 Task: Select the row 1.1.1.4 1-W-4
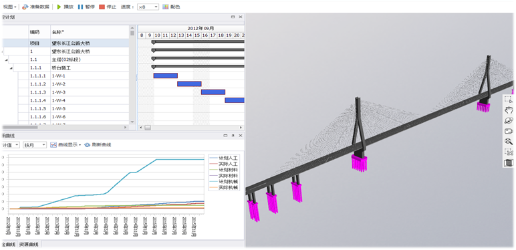(x=66, y=101)
